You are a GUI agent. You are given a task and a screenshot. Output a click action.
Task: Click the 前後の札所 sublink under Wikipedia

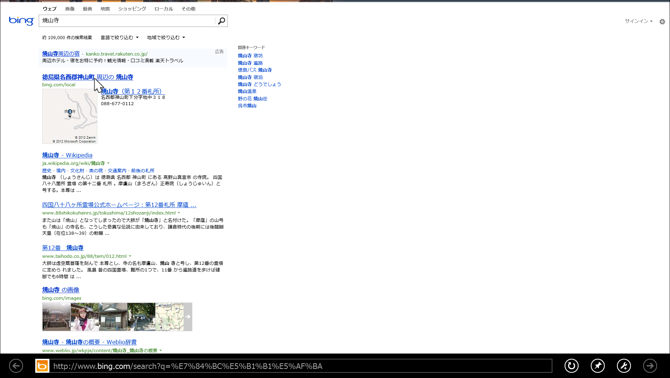pyautogui.click(x=143, y=171)
